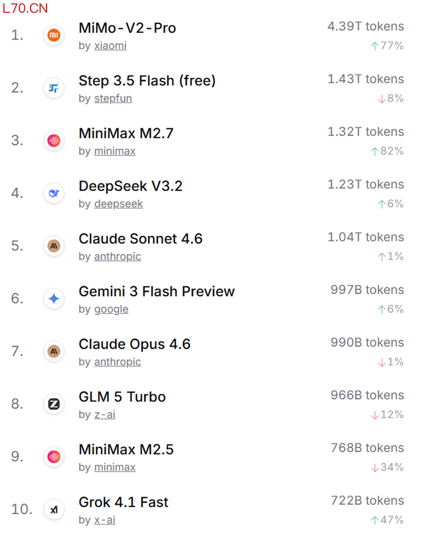Click the 4.39T tokens usage figure

point(365,26)
